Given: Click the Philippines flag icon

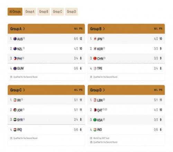Looking at the screenshot, I should point(15,58).
